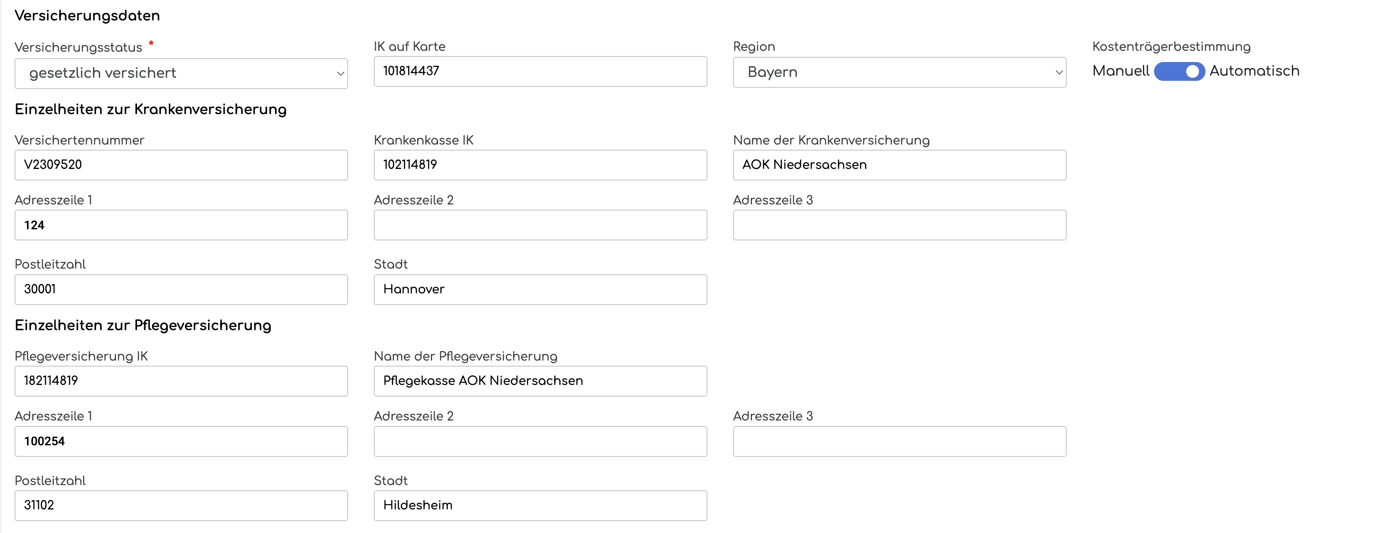Click Krankenversicherung Adresszeile 1 containing 124
The width and height of the screenshot is (1396, 533).
tap(181, 225)
